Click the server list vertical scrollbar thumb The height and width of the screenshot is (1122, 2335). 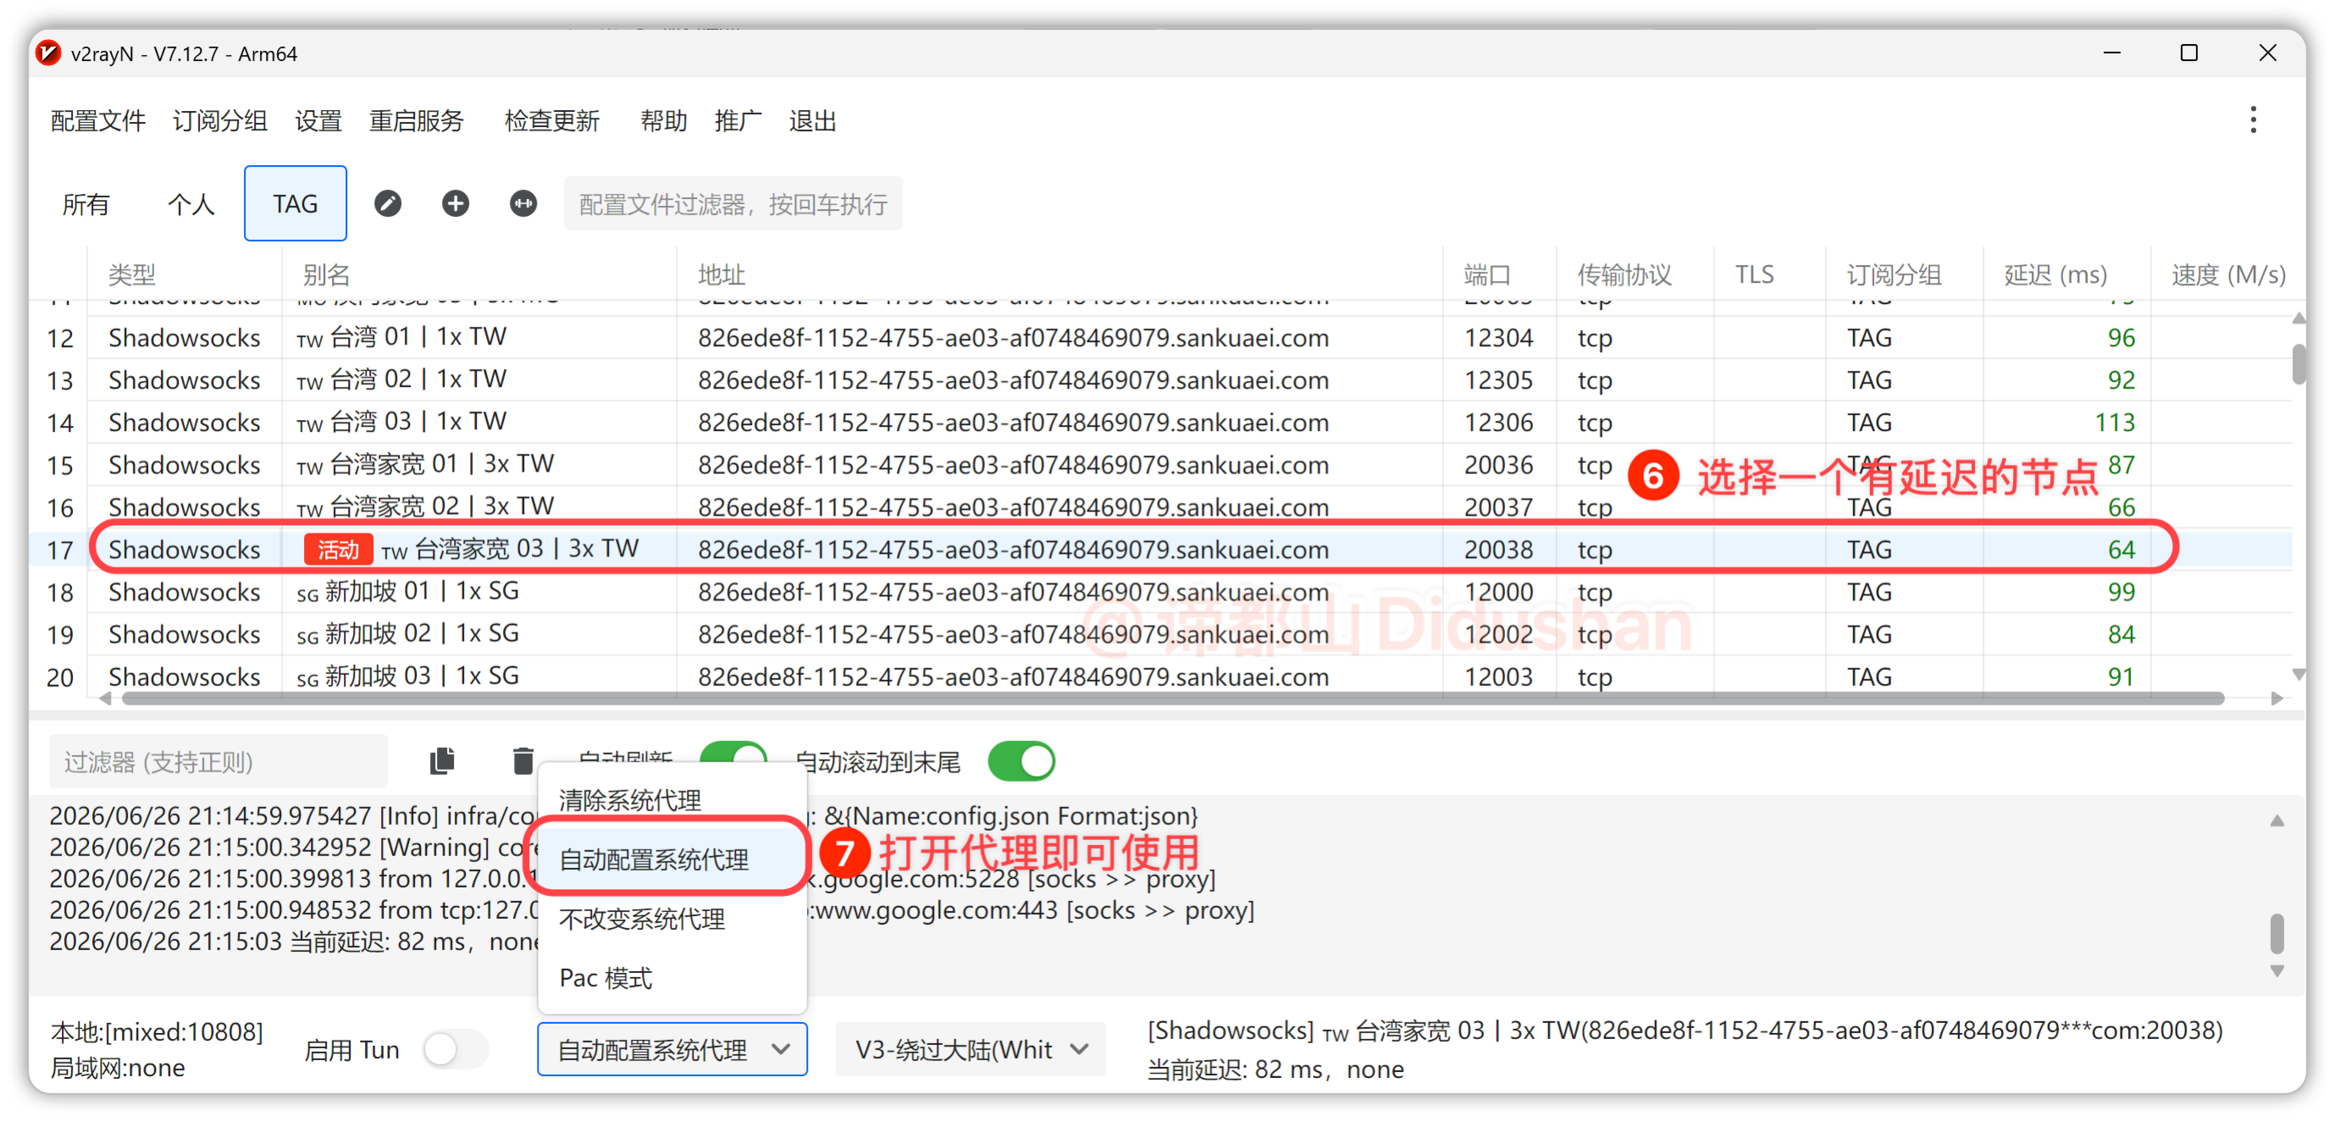tap(2299, 364)
